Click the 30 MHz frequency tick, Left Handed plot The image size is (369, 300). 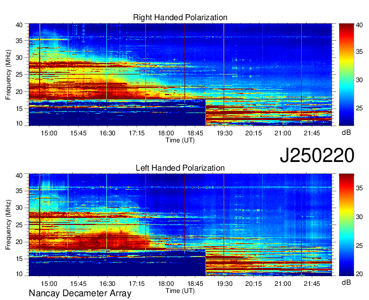point(20,208)
